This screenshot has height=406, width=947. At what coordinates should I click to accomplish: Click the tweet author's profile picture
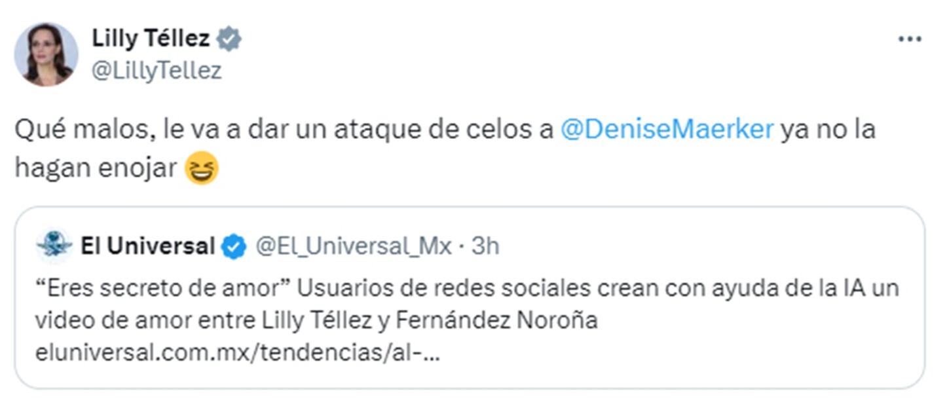coord(46,54)
